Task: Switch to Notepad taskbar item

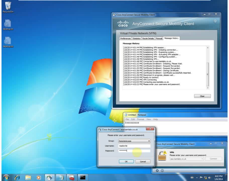Action: (x=61, y=177)
